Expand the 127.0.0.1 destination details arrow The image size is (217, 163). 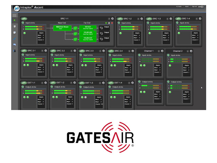click(x=95, y=30)
